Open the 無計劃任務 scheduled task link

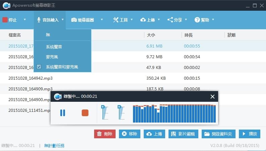[54, 146]
